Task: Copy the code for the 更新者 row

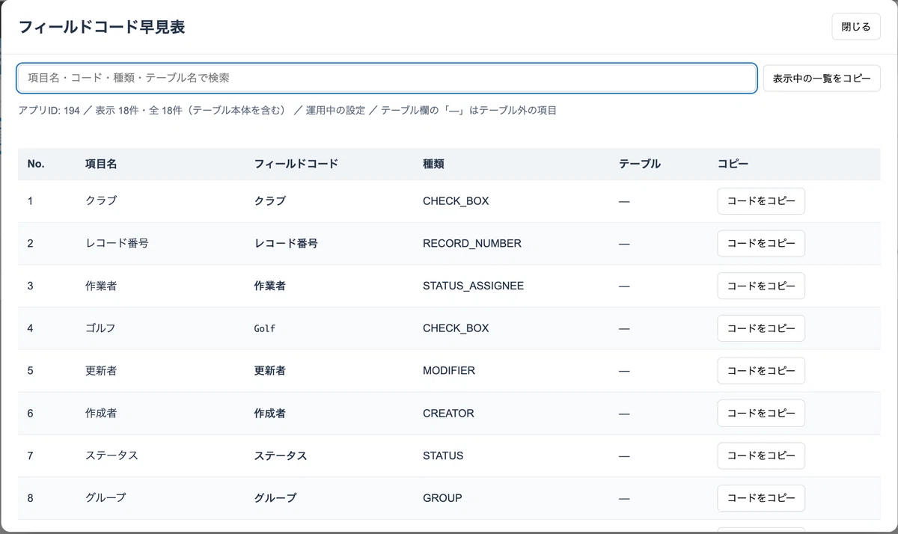Action: pos(761,371)
